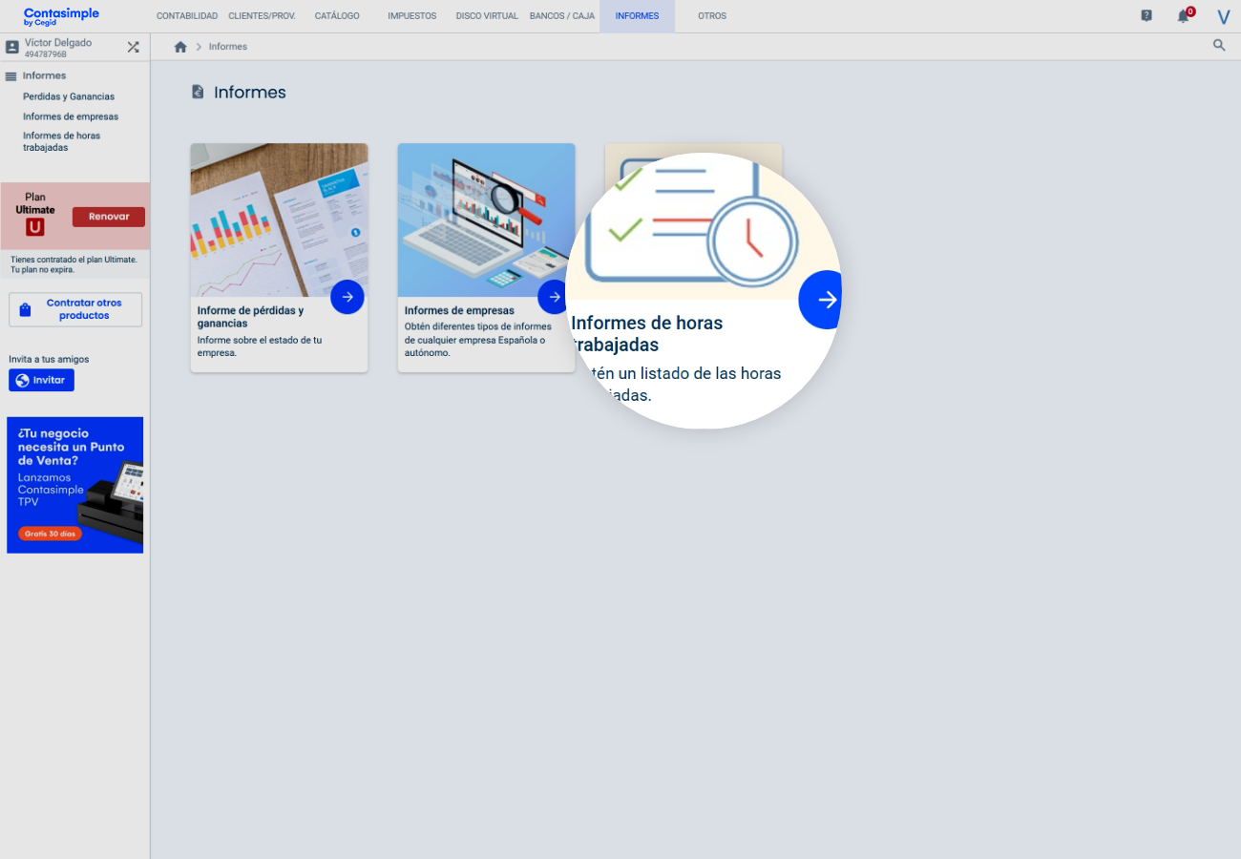The height and width of the screenshot is (859, 1241).
Task: Open the pérdidas y ganancias card image
Action: [279, 220]
